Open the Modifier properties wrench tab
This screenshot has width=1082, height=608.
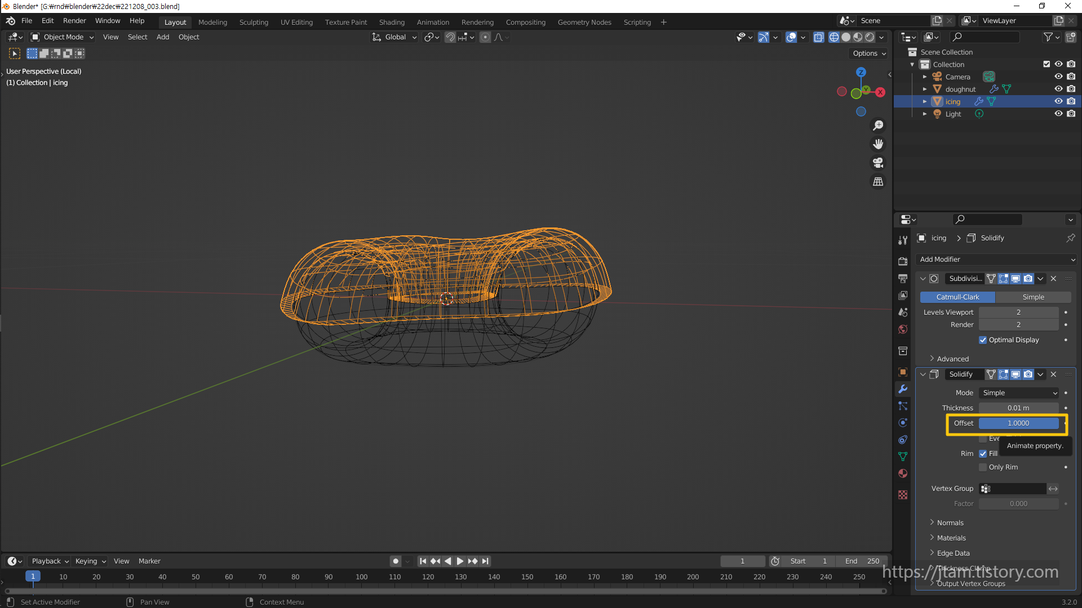pyautogui.click(x=903, y=389)
